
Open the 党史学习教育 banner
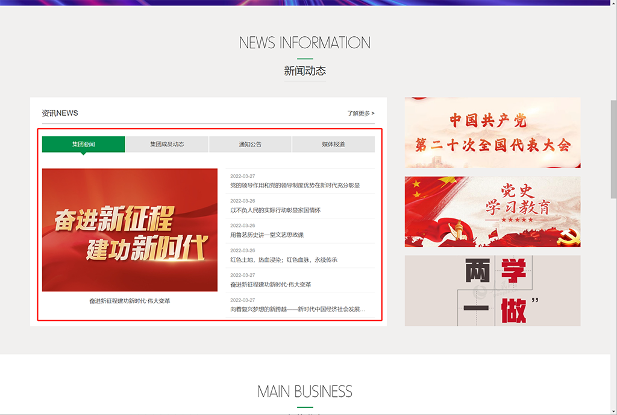point(492,212)
